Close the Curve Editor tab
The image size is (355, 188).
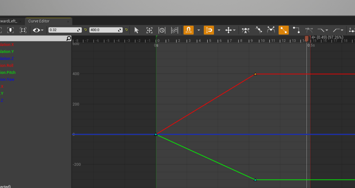pyautogui.click(x=68, y=22)
